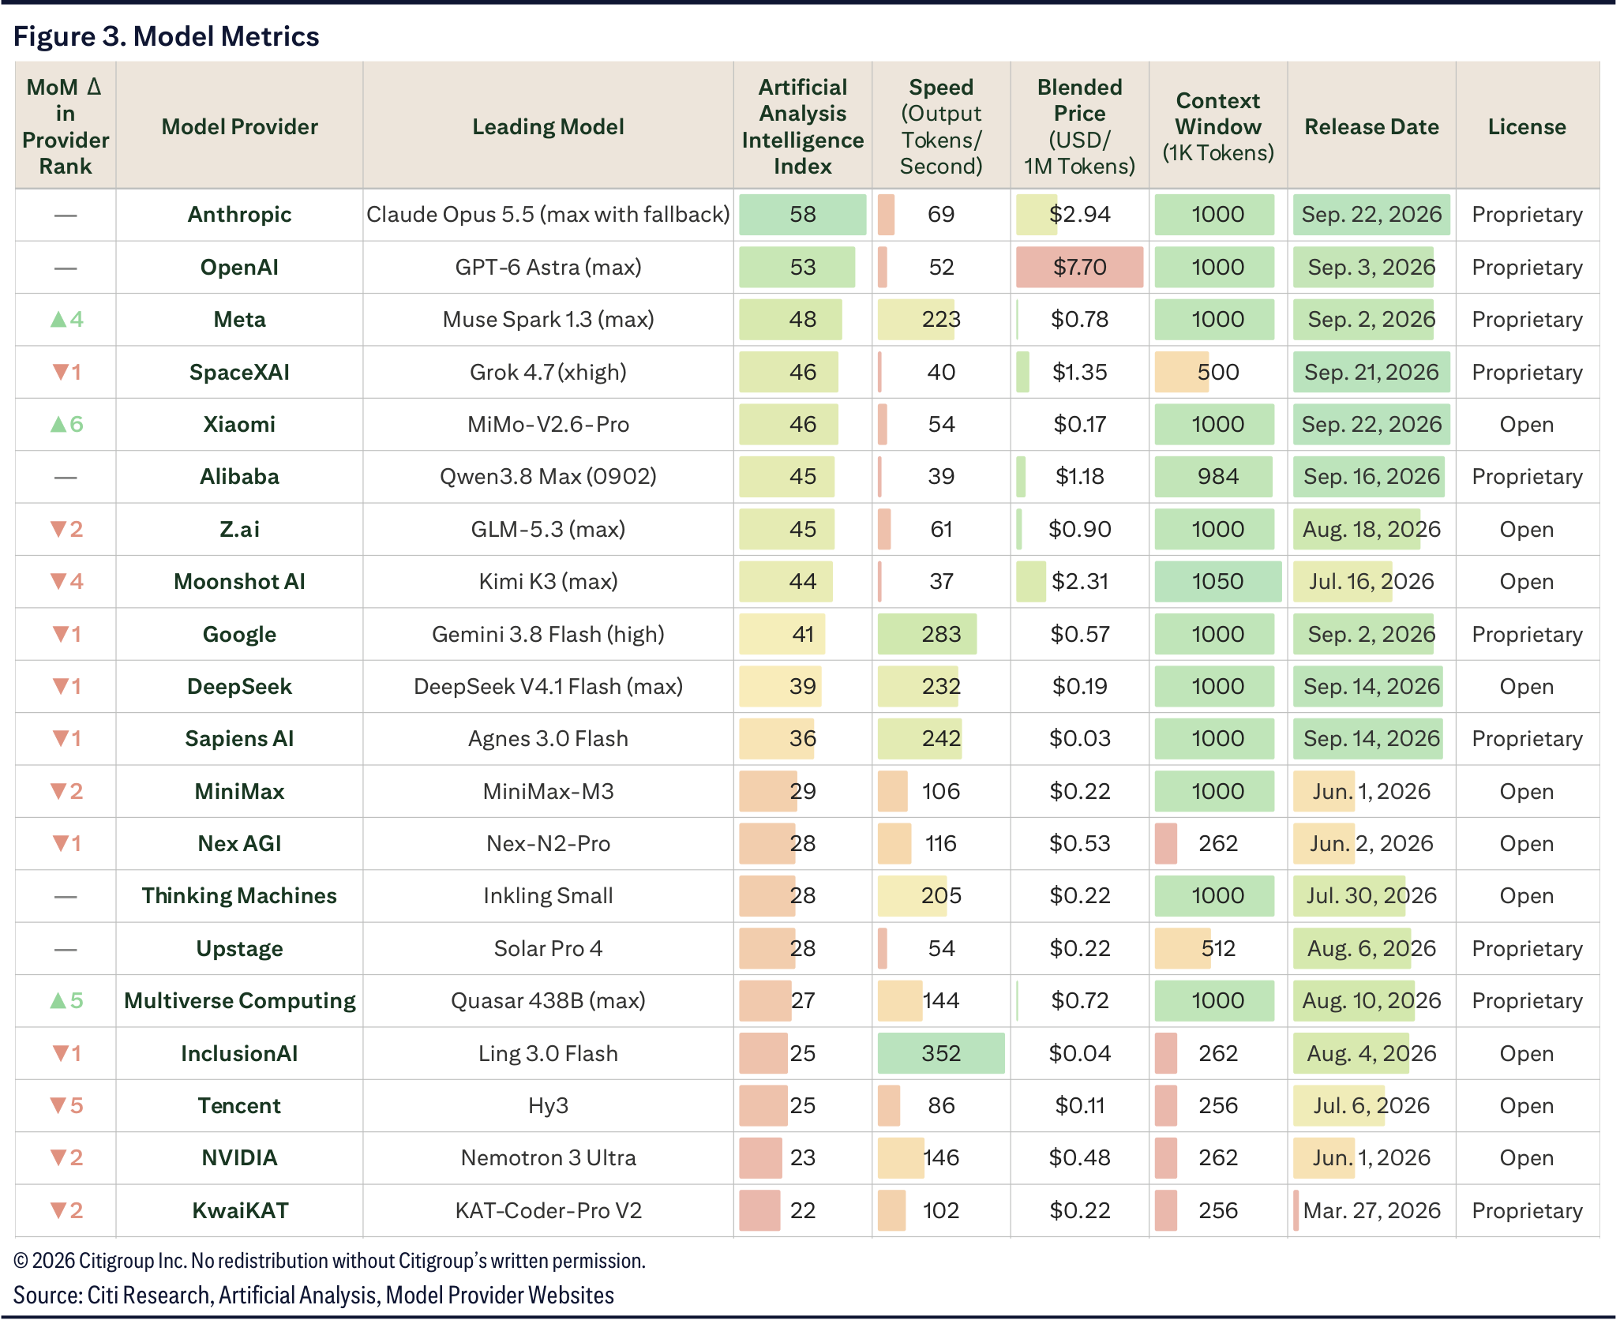Click the red $7.70 price bar
Image resolution: width=1620 pixels, height=1320 pixels.
pyautogui.click(x=1079, y=268)
